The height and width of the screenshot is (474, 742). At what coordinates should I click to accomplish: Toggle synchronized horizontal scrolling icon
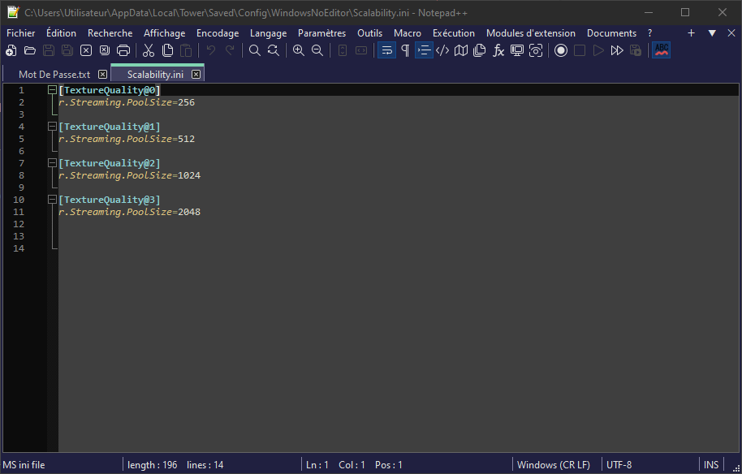[x=361, y=50]
